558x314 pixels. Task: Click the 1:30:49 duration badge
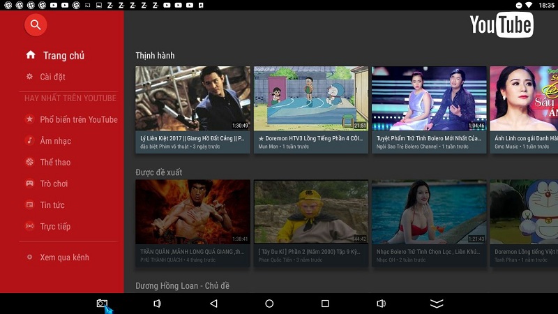coord(240,126)
